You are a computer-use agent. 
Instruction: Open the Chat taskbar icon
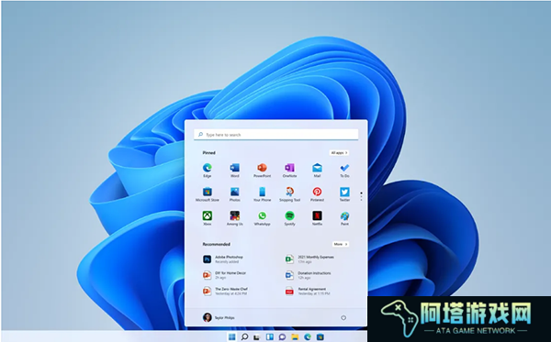282,337
